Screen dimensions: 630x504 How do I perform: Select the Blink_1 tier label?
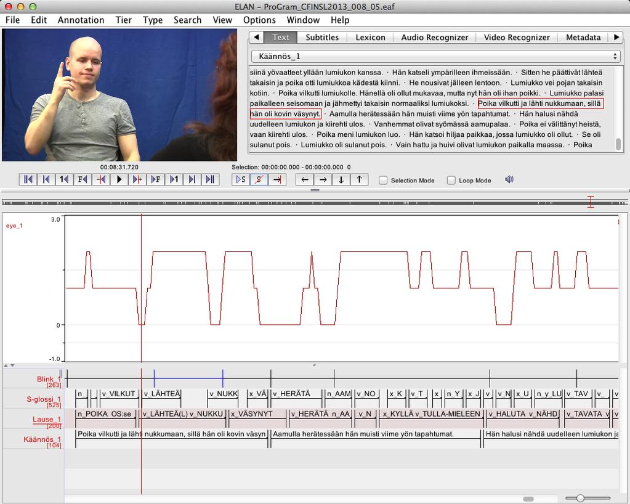click(x=49, y=379)
